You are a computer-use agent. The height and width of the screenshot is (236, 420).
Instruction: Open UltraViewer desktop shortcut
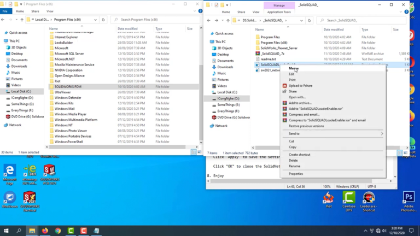10,200
